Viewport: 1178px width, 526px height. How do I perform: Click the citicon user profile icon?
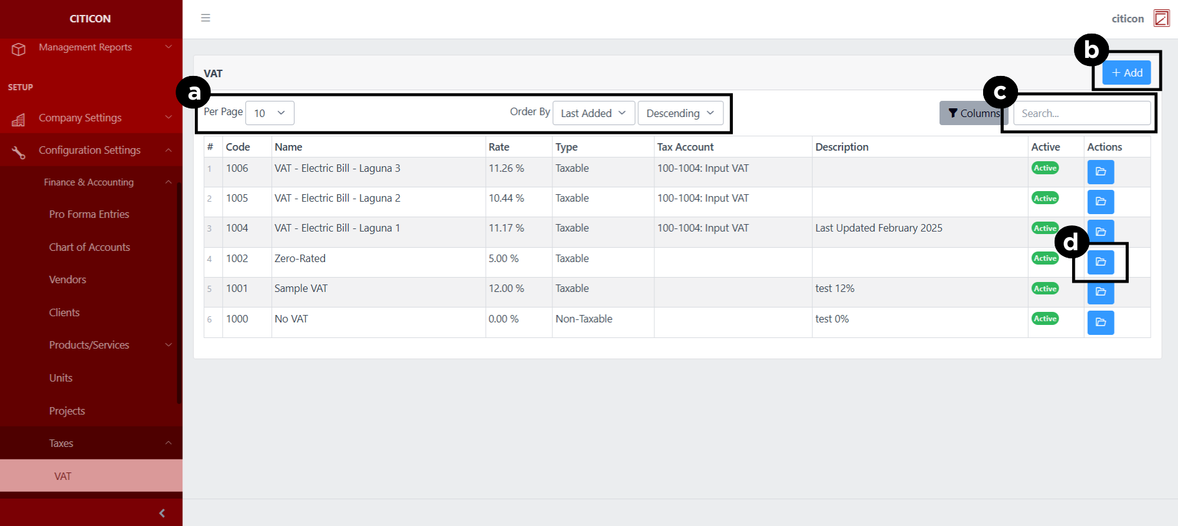click(1161, 18)
